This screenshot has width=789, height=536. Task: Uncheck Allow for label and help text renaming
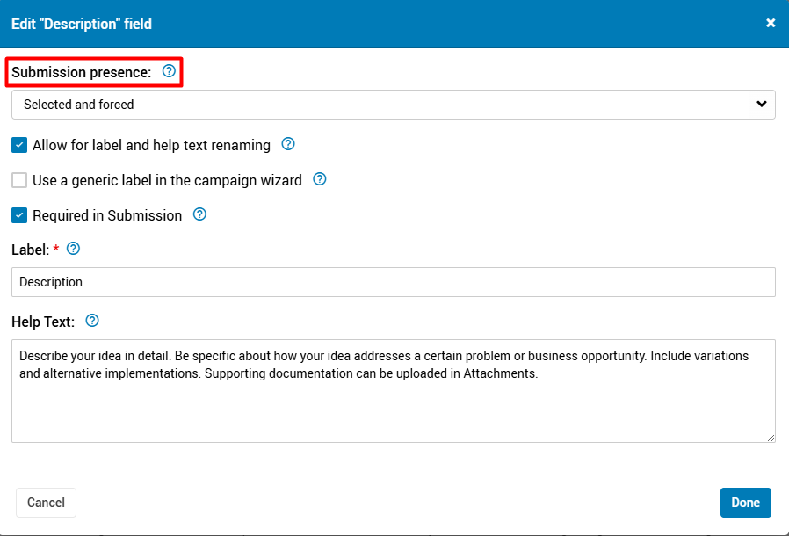coord(19,145)
